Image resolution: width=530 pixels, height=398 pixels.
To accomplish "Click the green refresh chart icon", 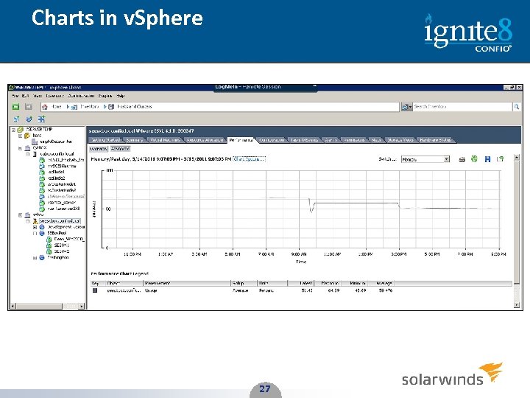I will coord(474,158).
